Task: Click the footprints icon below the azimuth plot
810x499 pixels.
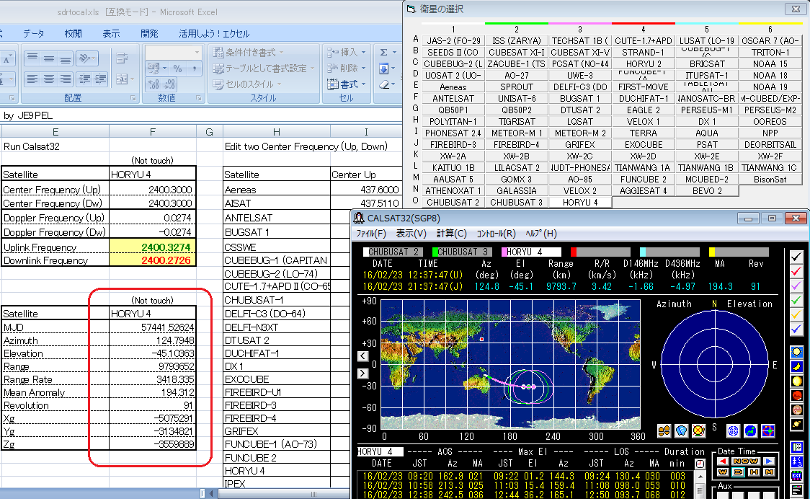Action: click(x=664, y=430)
